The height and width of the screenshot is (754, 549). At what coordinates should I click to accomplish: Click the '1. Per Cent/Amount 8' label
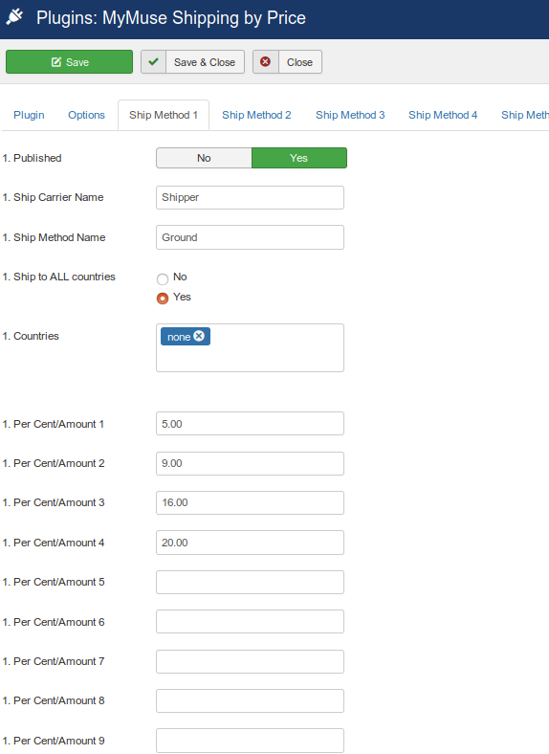coord(54,701)
